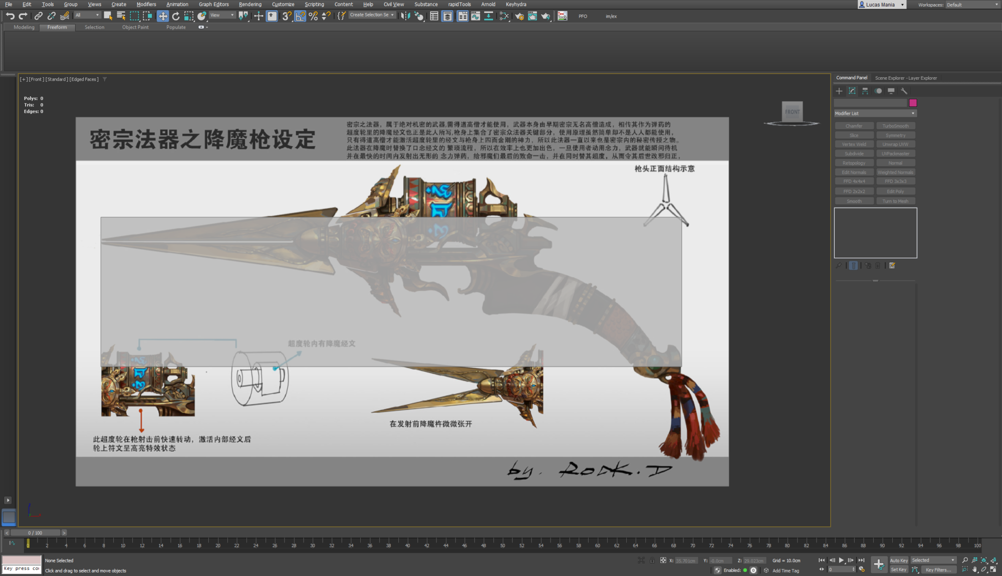Click the Zoom Extents icon
The width and height of the screenshot is (1002, 576).
tap(983, 560)
